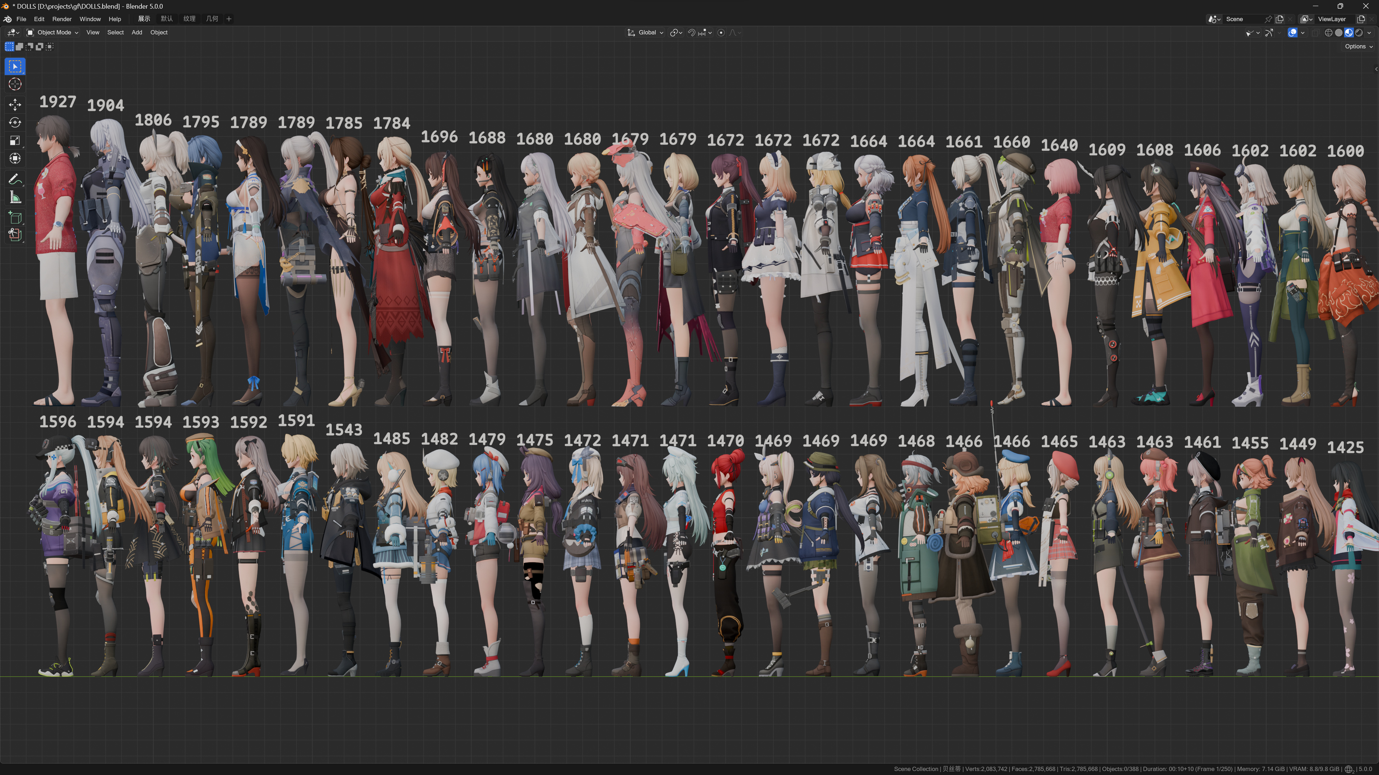Toggle the snapping magnet

692,33
